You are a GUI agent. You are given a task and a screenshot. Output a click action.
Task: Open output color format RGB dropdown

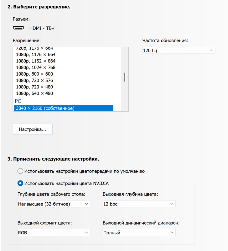[x=54, y=232]
